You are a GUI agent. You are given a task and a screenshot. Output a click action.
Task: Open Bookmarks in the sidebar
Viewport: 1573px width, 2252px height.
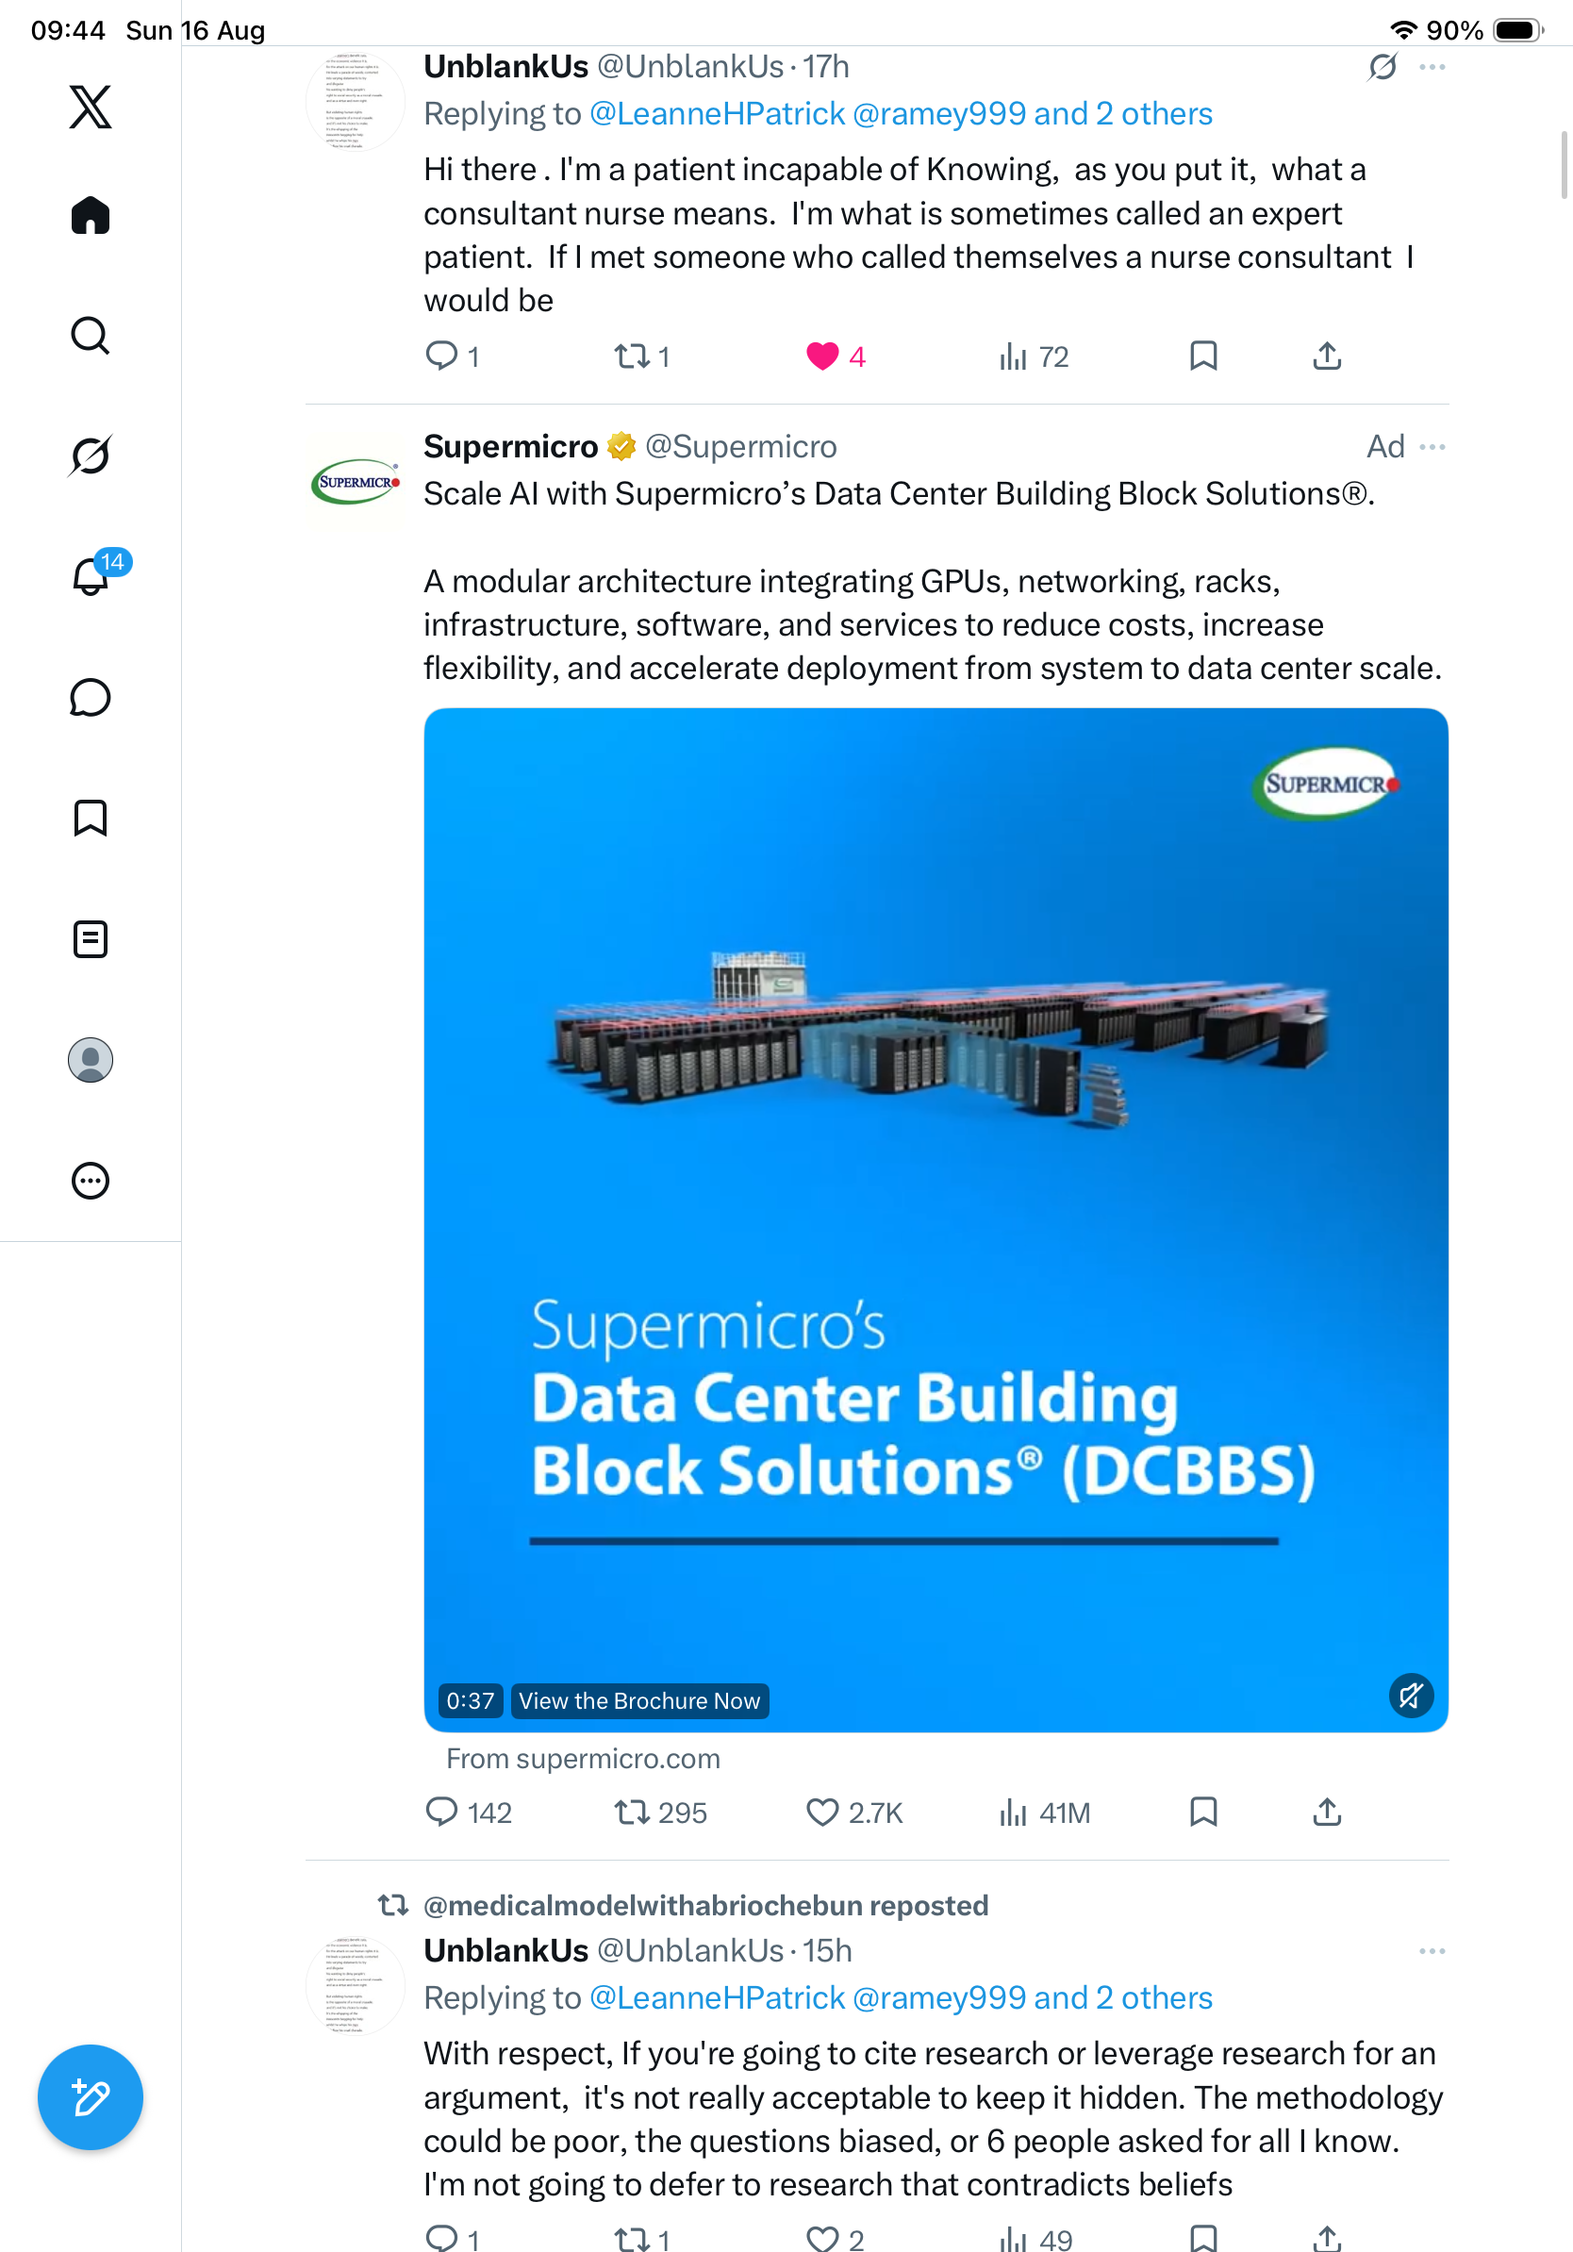[x=91, y=818]
